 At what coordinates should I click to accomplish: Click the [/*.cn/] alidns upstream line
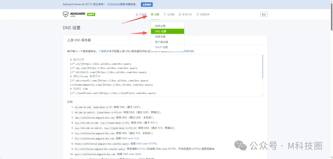click(x=101, y=64)
